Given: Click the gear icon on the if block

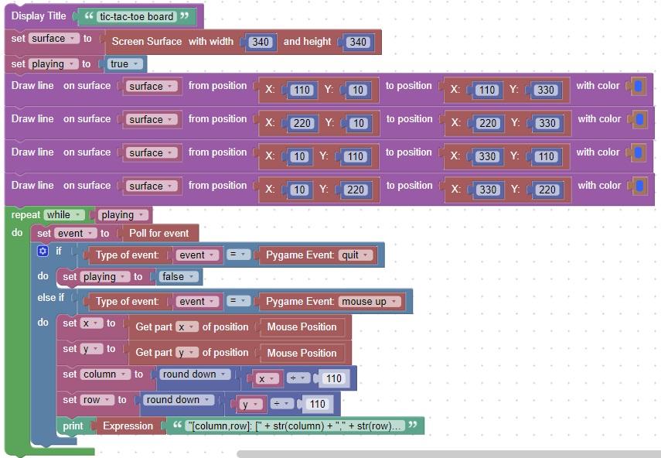Looking at the screenshot, I should point(43,251).
